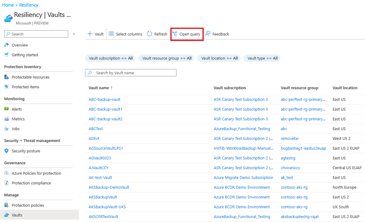Click the Overview cloud icon in sidebar
This screenshot has width=365, height=222.
coord(7,45)
